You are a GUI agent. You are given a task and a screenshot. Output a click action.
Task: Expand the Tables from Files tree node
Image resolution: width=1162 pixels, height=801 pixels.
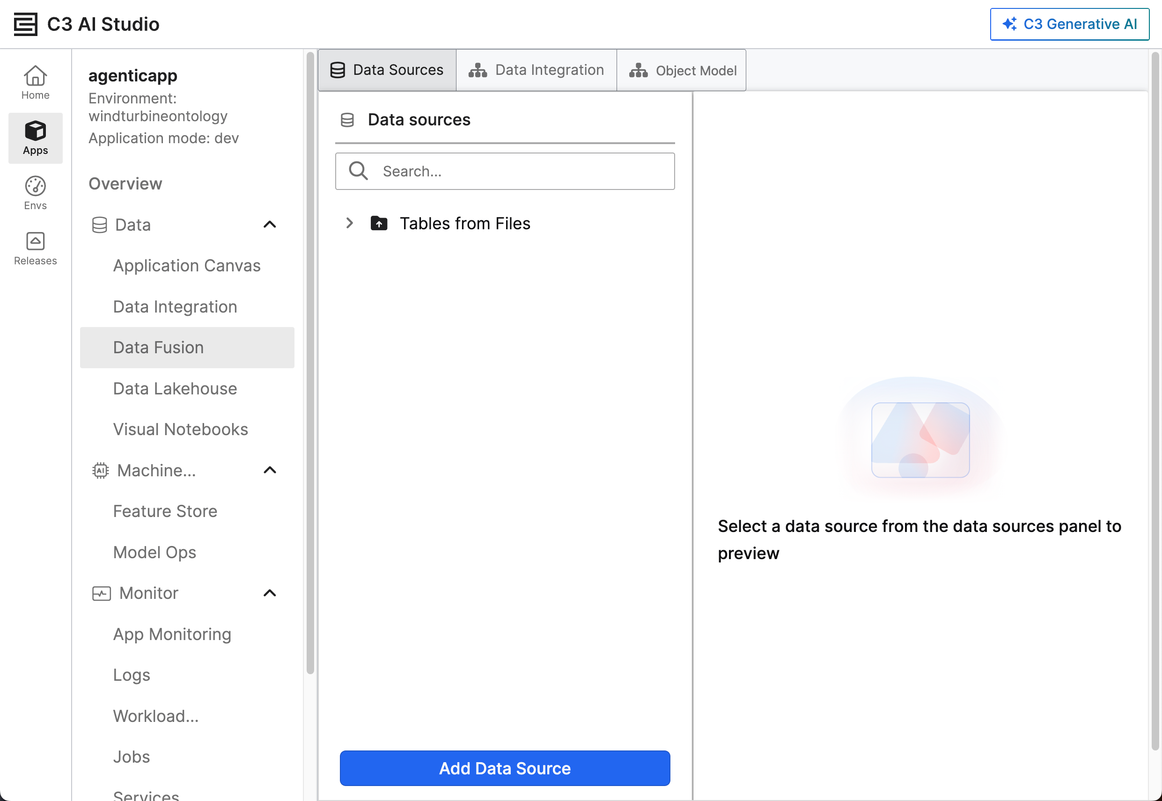click(x=350, y=223)
